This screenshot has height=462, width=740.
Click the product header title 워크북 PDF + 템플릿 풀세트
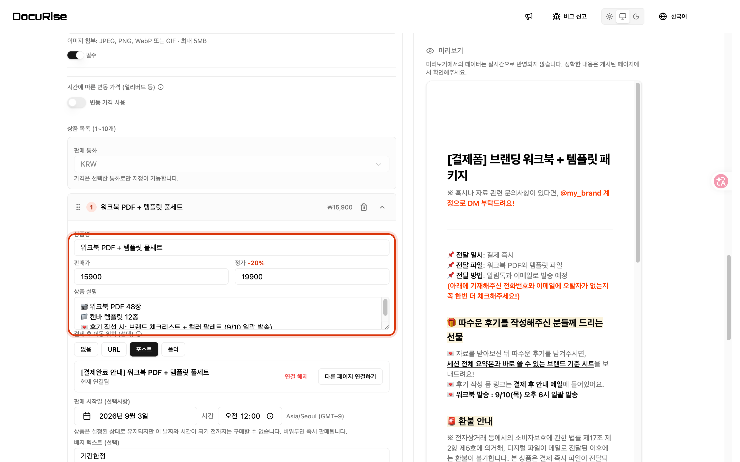(141, 207)
